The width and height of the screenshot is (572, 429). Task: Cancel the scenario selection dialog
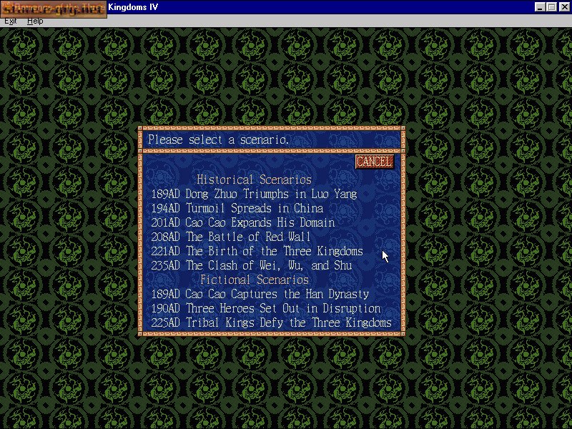tap(374, 162)
